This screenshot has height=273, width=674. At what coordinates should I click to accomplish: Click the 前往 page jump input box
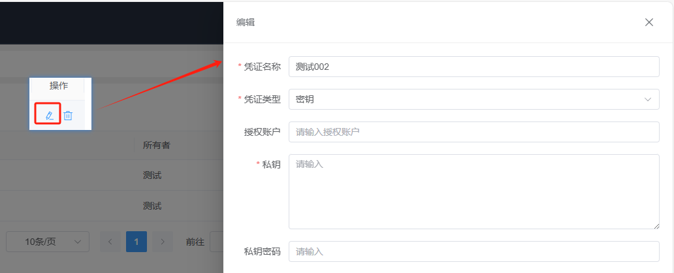pos(216,242)
